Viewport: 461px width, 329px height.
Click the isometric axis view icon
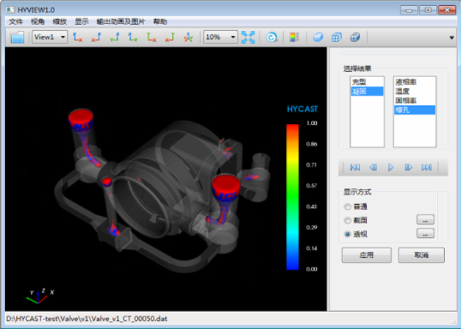pyautogui.click(x=188, y=37)
